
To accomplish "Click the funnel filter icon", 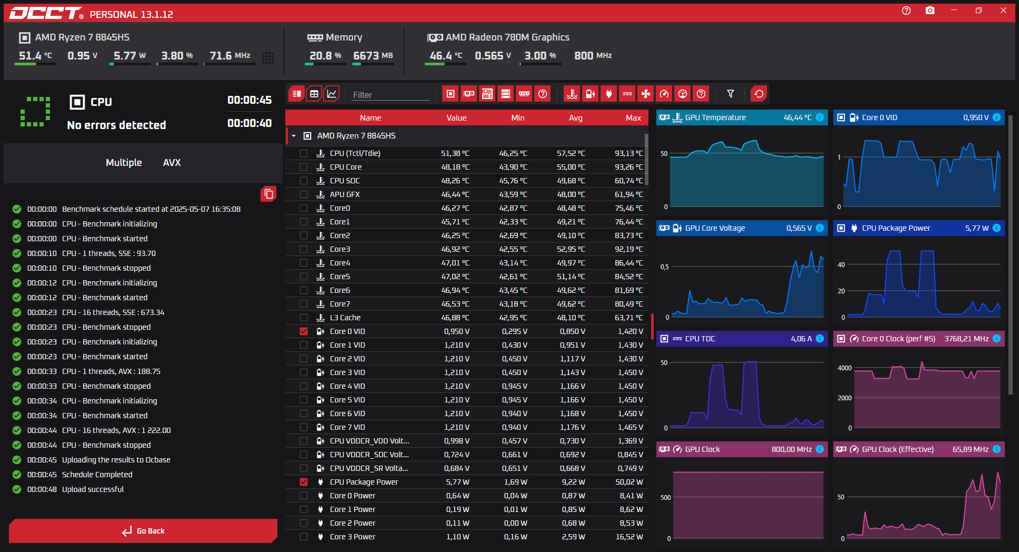I will [731, 94].
